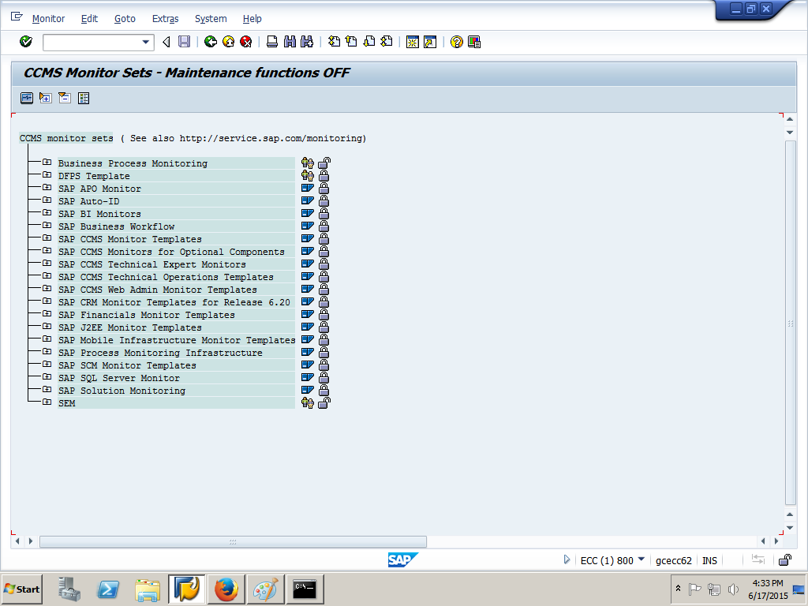808x606 pixels.
Task: Open the Command Prompt taskbar icon
Action: pos(305,589)
